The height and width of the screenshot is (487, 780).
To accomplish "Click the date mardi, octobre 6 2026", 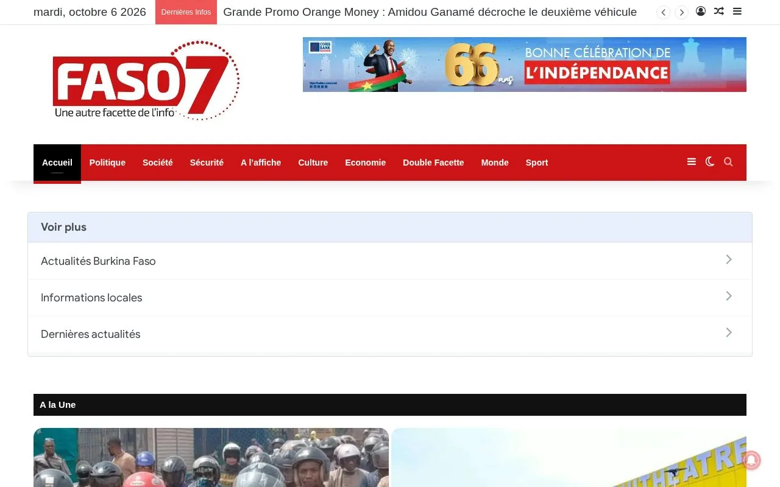I will coord(90,12).
